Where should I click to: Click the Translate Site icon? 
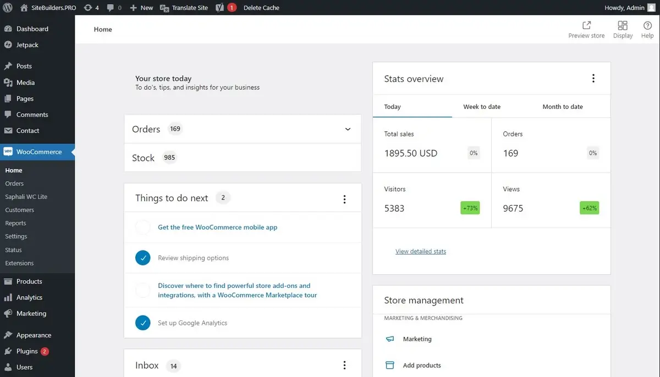pos(164,8)
